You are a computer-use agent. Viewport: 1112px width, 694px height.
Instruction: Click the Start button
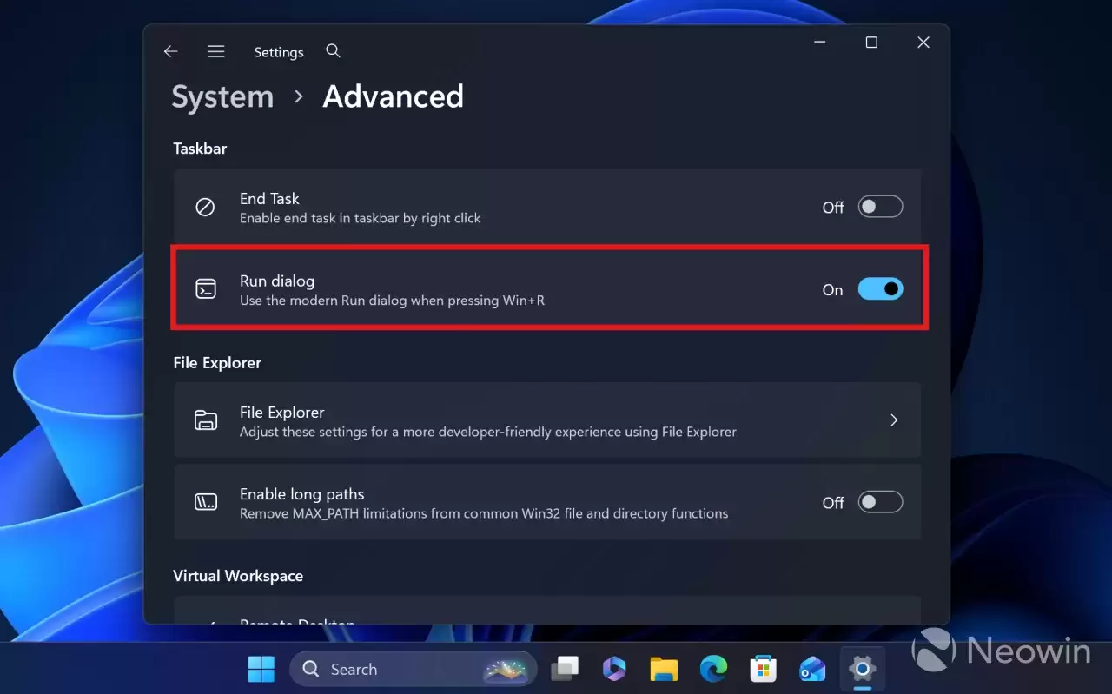point(261,669)
